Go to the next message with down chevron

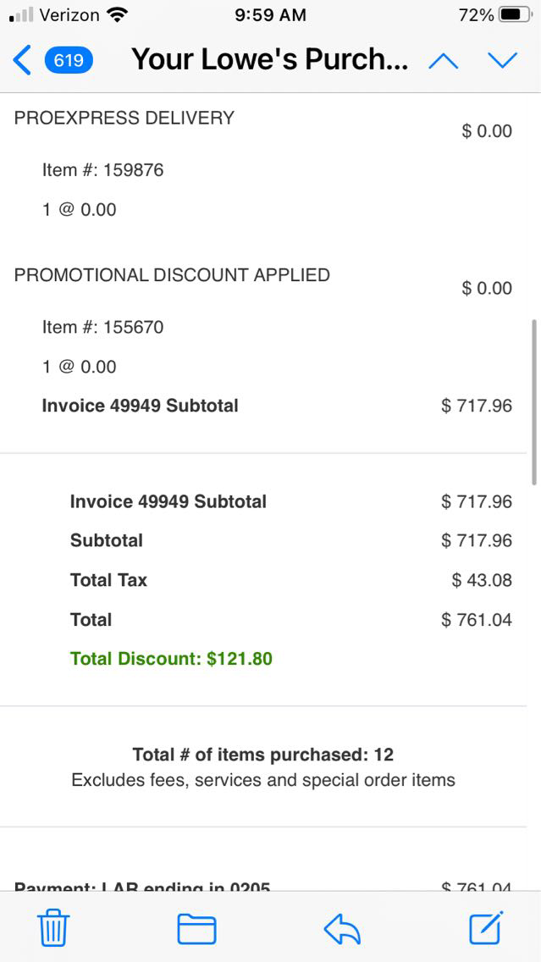502,60
